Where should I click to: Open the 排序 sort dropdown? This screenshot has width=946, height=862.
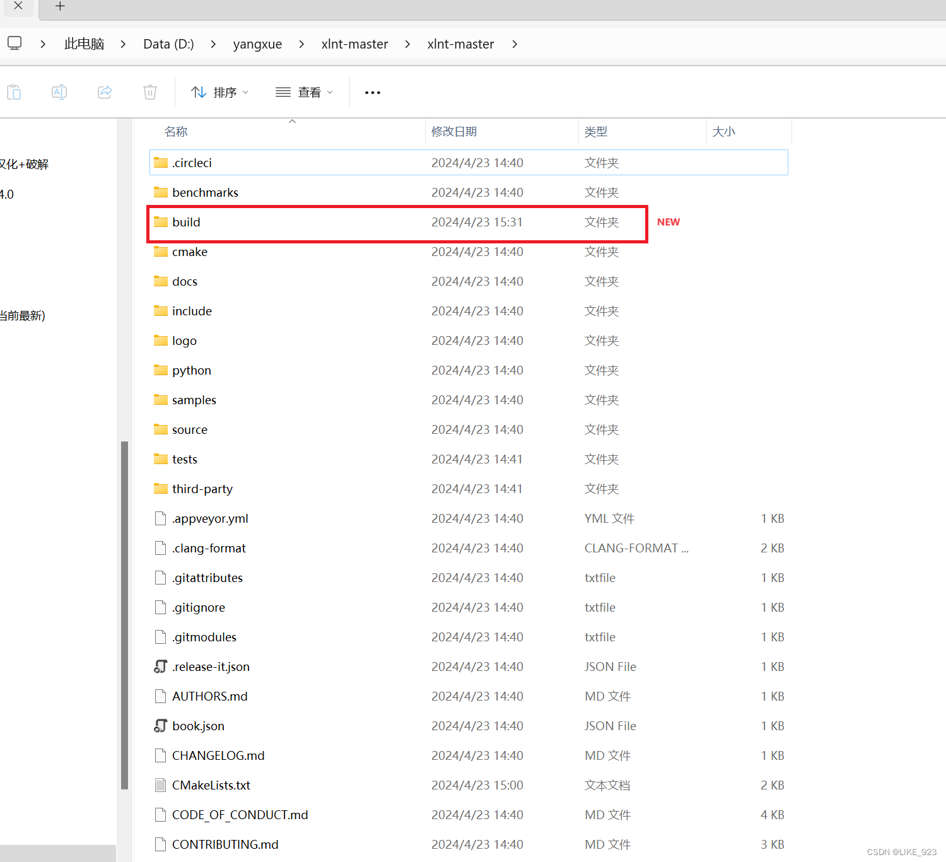[x=219, y=93]
